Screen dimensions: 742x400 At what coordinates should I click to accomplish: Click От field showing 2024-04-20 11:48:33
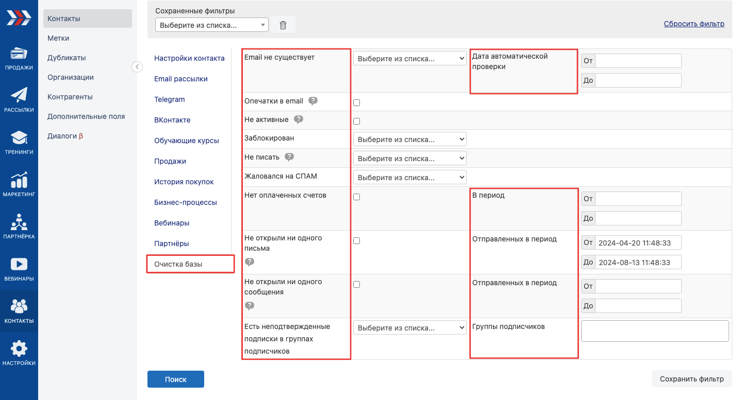click(638, 242)
